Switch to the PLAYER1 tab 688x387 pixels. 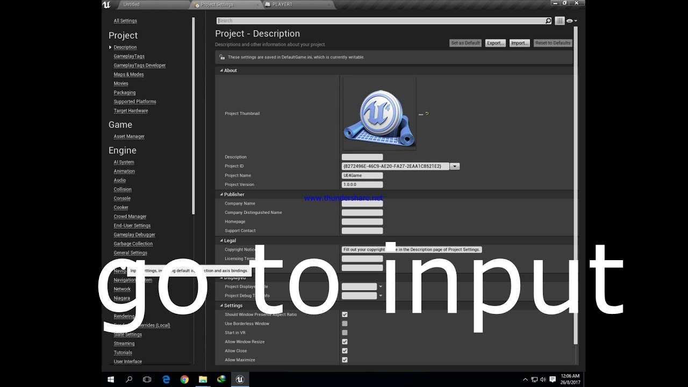tap(299, 4)
